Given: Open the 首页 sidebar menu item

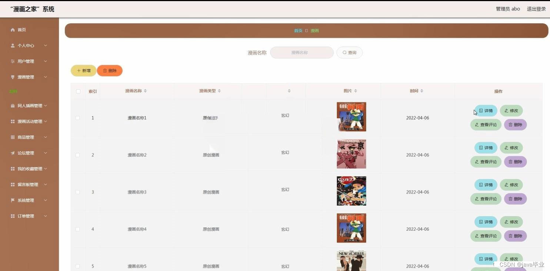Looking at the screenshot, I should point(29,30).
